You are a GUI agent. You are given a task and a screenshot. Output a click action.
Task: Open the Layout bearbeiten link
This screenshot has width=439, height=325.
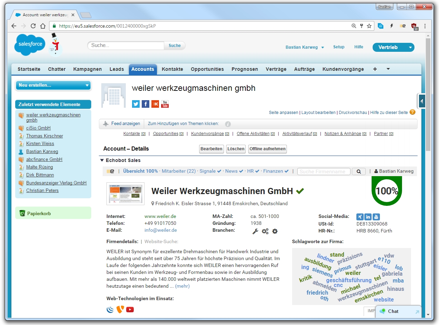pyautogui.click(x=318, y=113)
